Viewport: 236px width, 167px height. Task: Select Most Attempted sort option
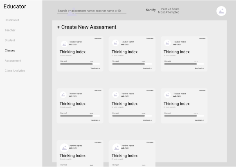169,12
